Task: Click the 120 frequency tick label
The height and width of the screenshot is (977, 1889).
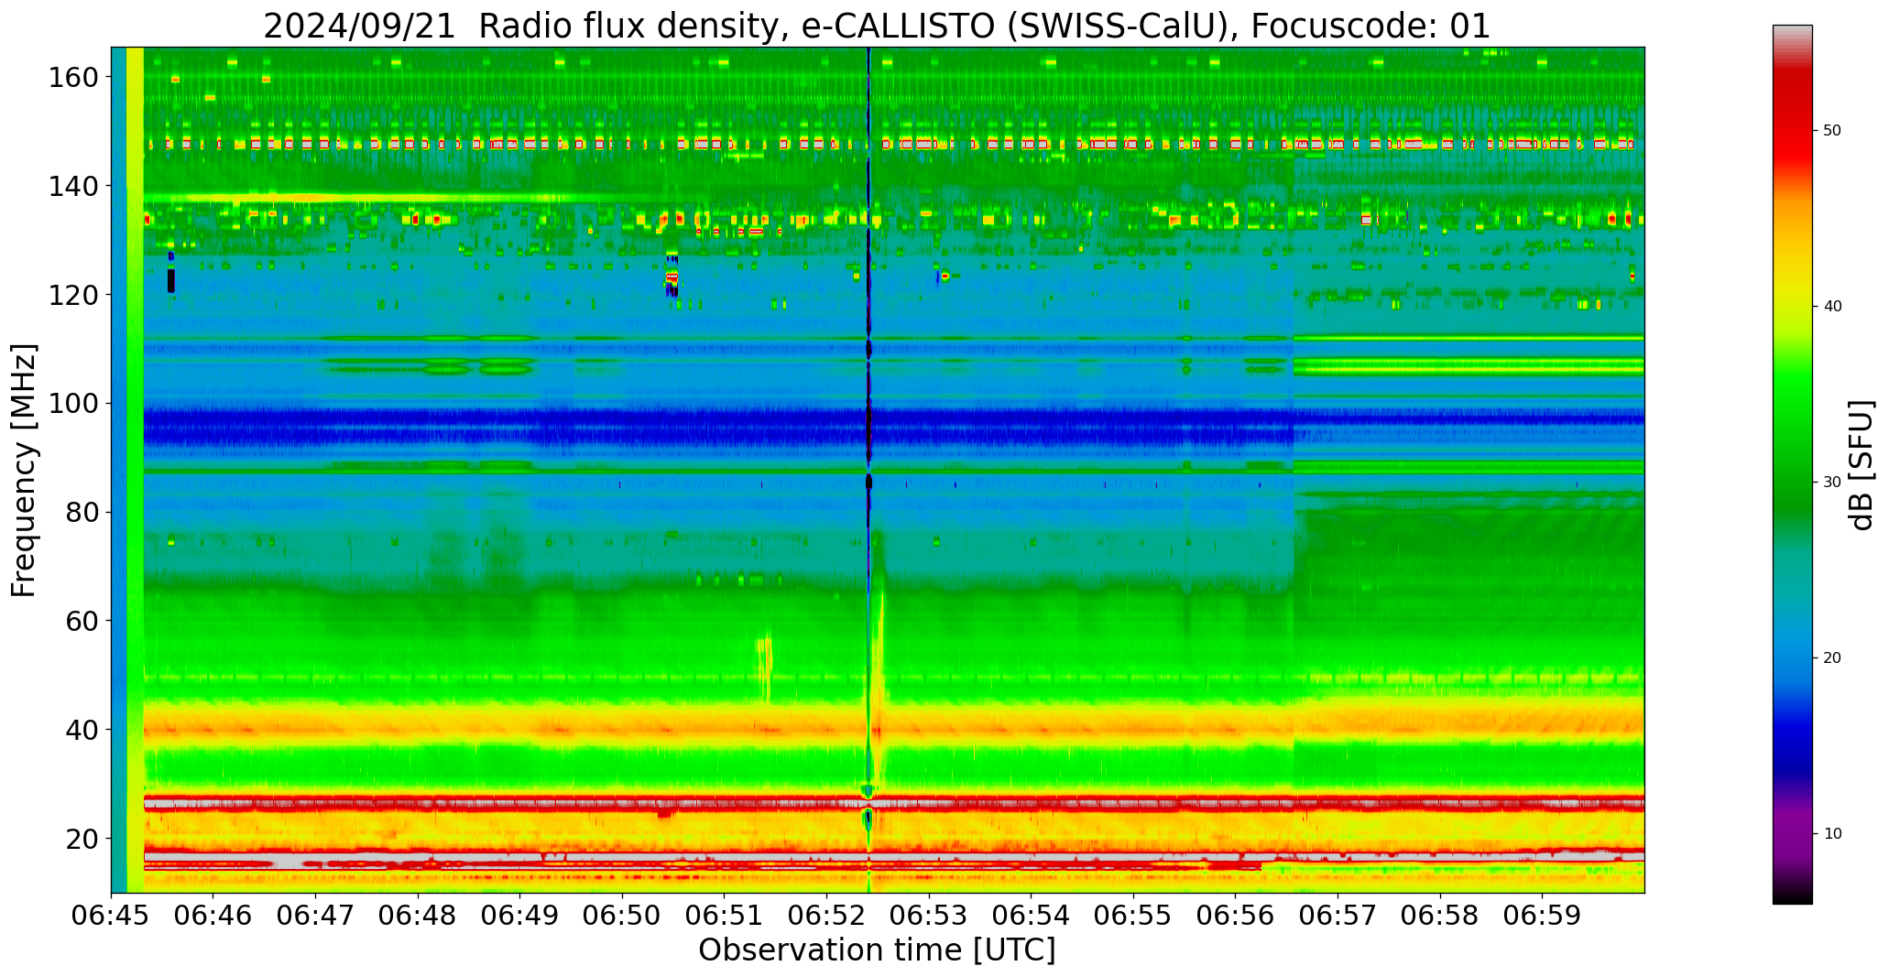Action: coord(73,295)
